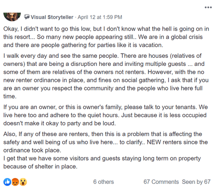Click the Visual Storyteller badge icon
214x188 pixels.
[27, 17]
